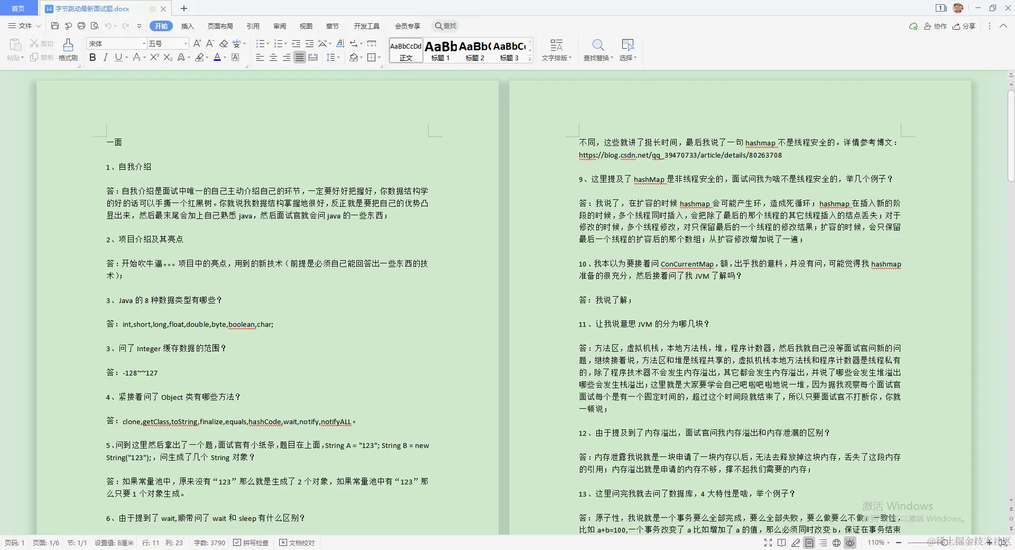
Task: Switch to the 插入 ribbon tab
Action: click(x=188, y=25)
